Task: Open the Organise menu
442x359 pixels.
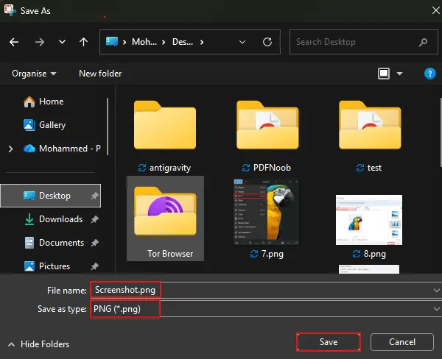Action: click(34, 74)
